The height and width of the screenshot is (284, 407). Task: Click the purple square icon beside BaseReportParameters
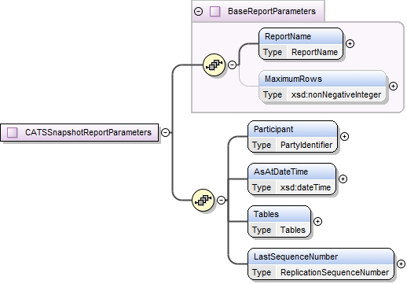pos(215,11)
